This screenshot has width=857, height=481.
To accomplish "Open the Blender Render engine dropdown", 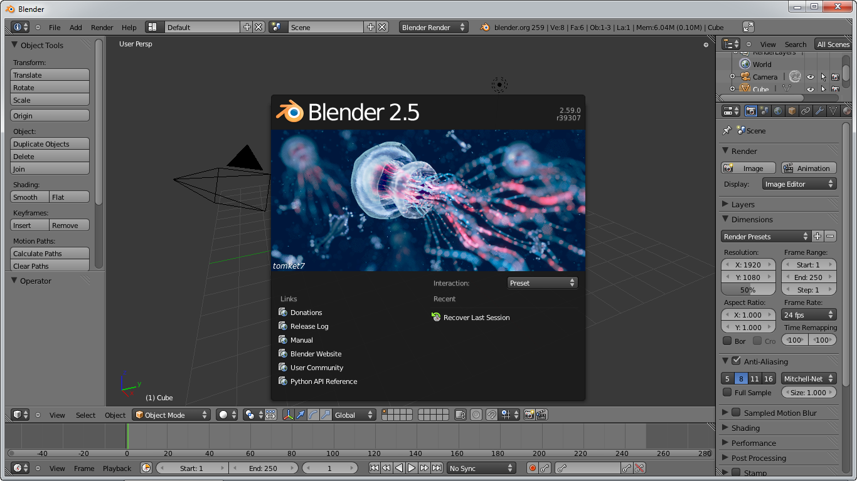I will (434, 28).
